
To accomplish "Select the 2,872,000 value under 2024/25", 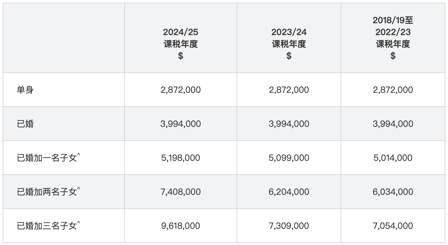I will [181, 90].
